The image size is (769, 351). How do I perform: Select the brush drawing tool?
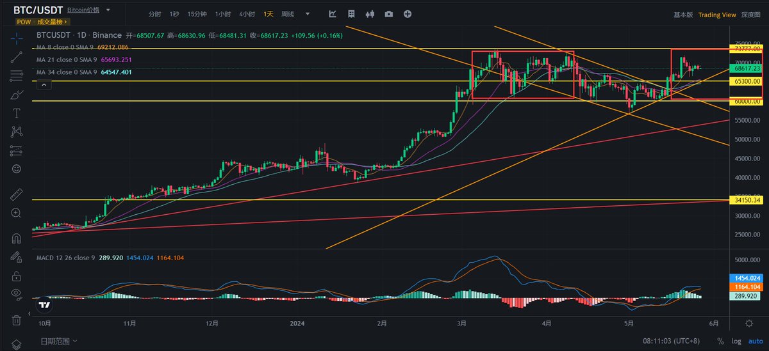click(x=17, y=95)
